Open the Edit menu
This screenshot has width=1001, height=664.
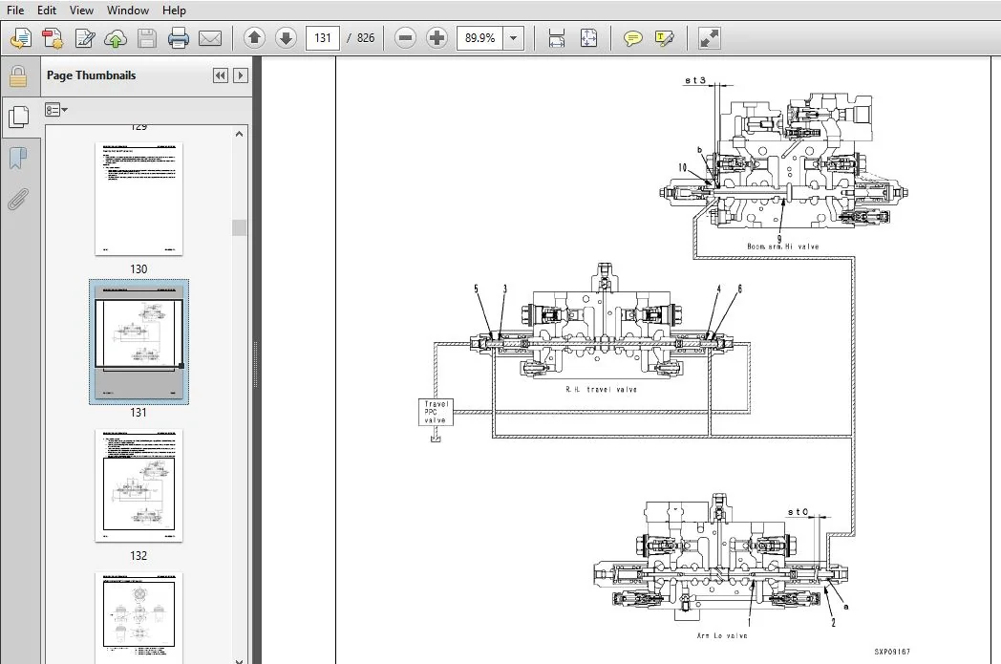[x=47, y=11]
